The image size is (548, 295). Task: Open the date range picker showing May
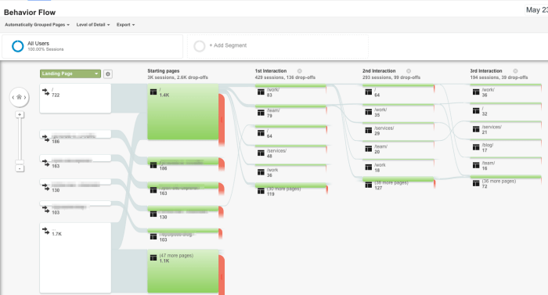536,10
